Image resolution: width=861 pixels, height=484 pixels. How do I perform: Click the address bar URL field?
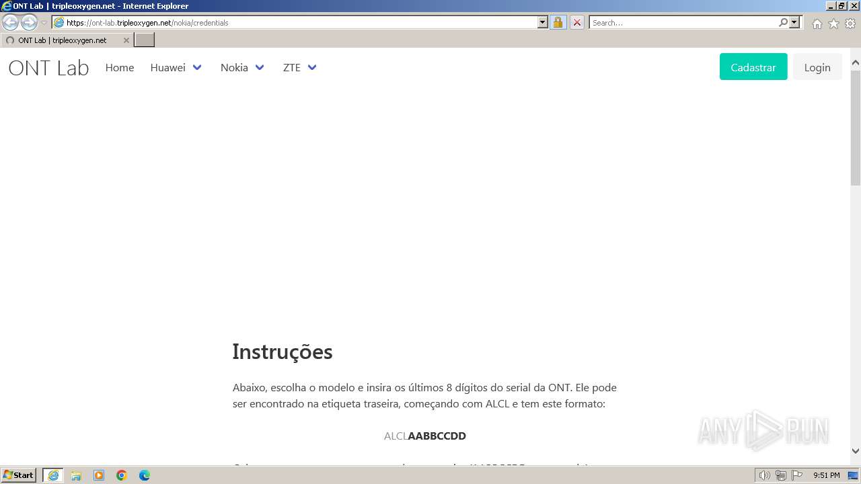pos(301,22)
